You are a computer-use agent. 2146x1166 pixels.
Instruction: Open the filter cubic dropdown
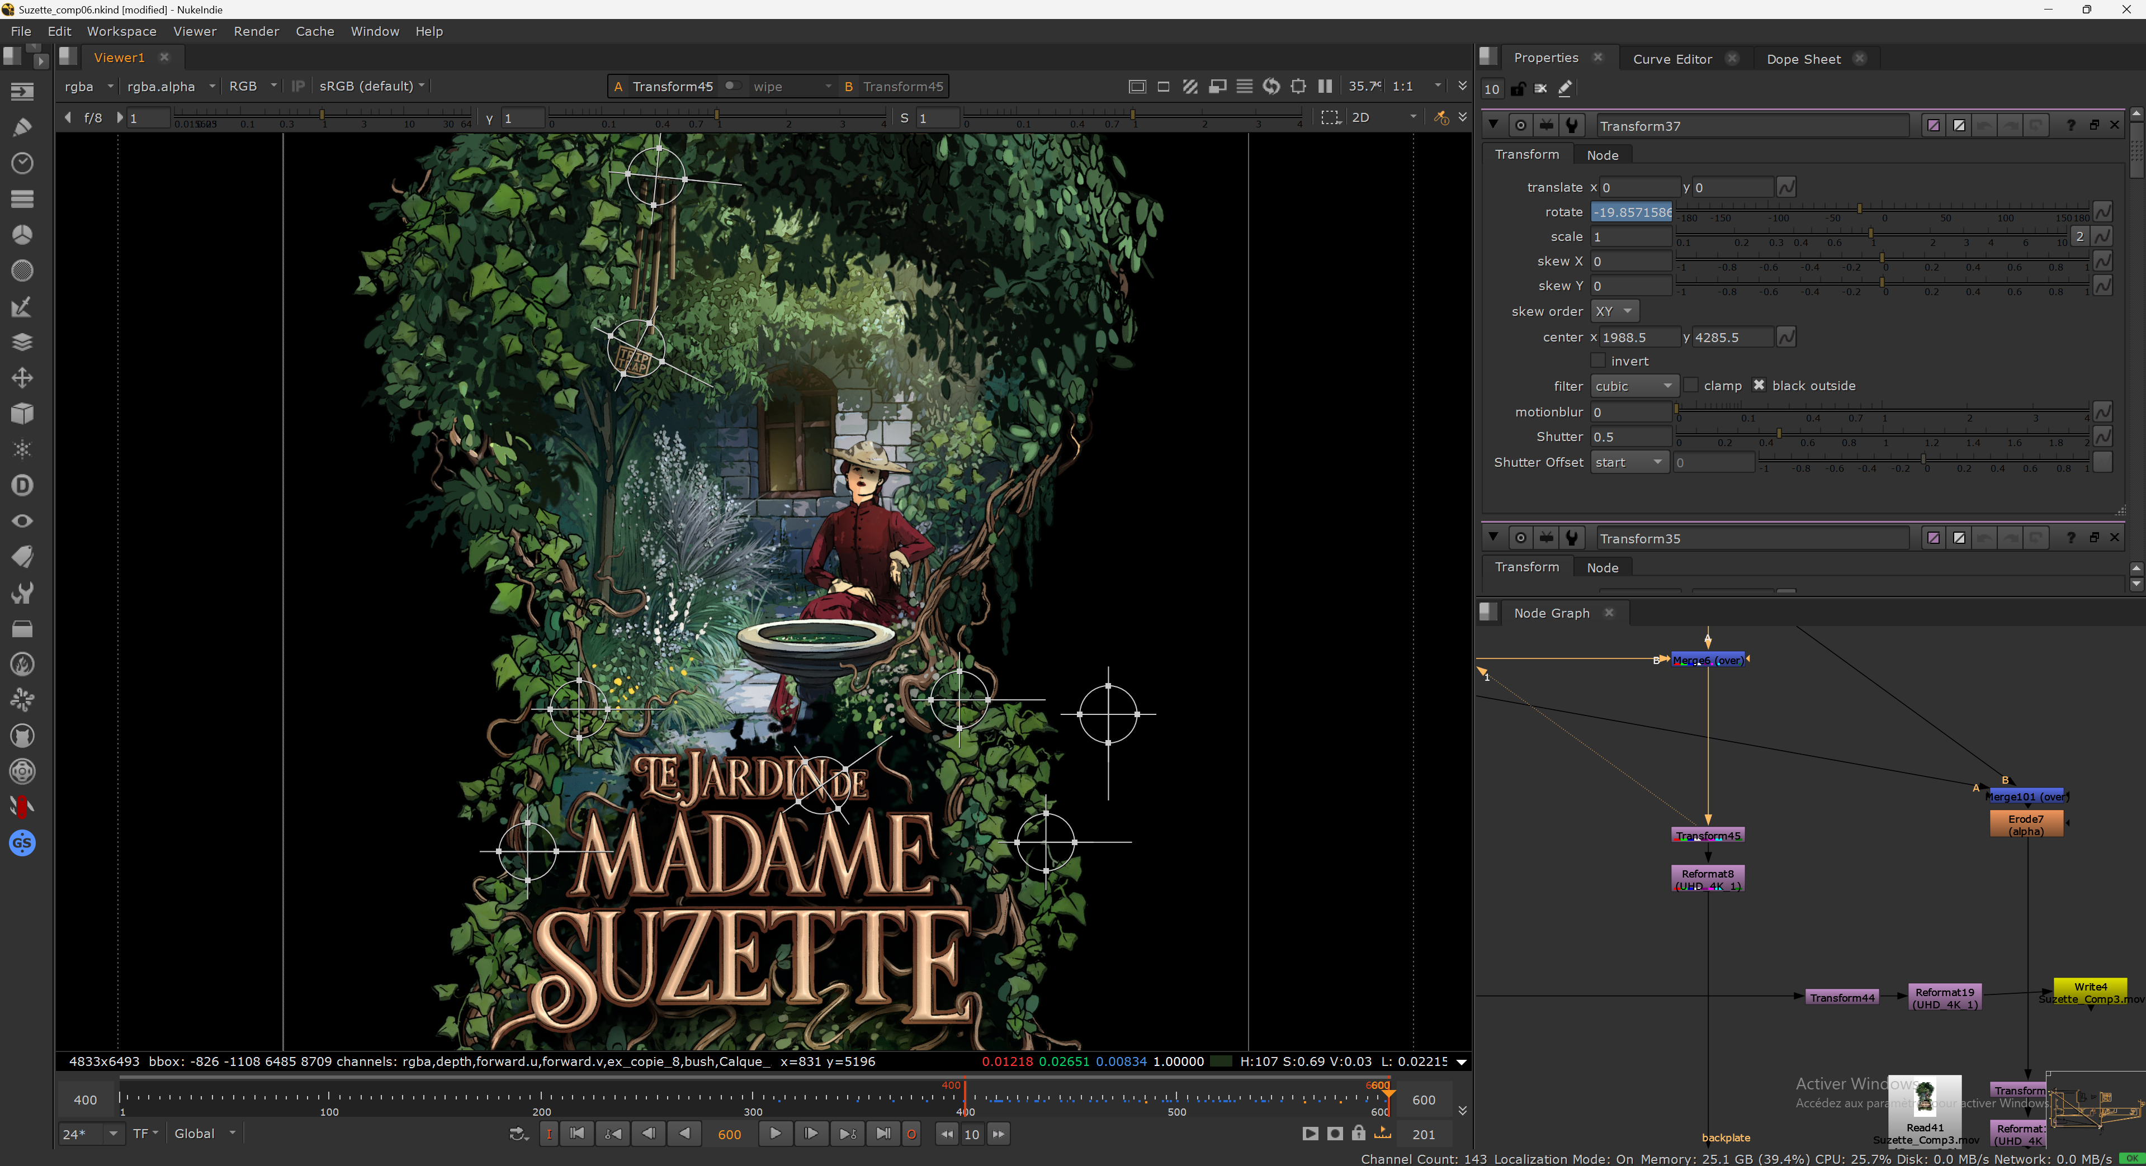tap(1634, 386)
